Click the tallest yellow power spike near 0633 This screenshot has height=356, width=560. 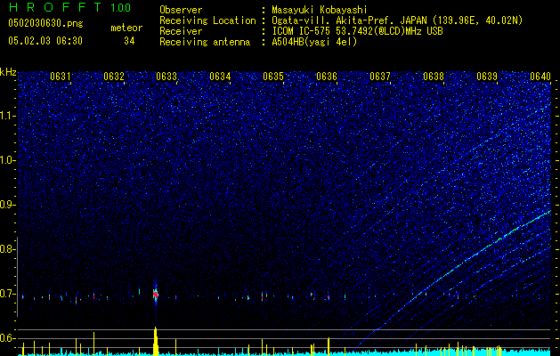155,341
